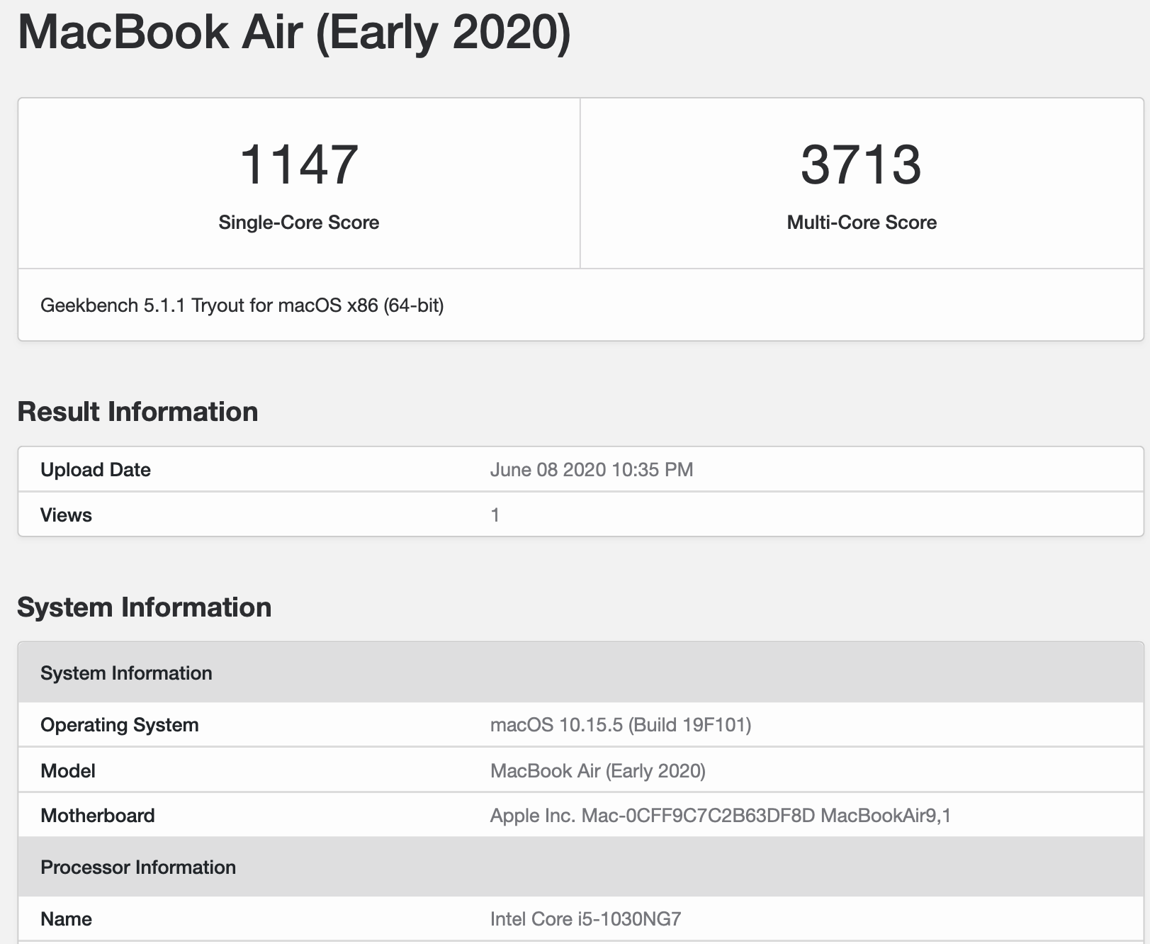Click the 3713 multi-core score number
Screen dimensions: 1150x944
point(861,165)
